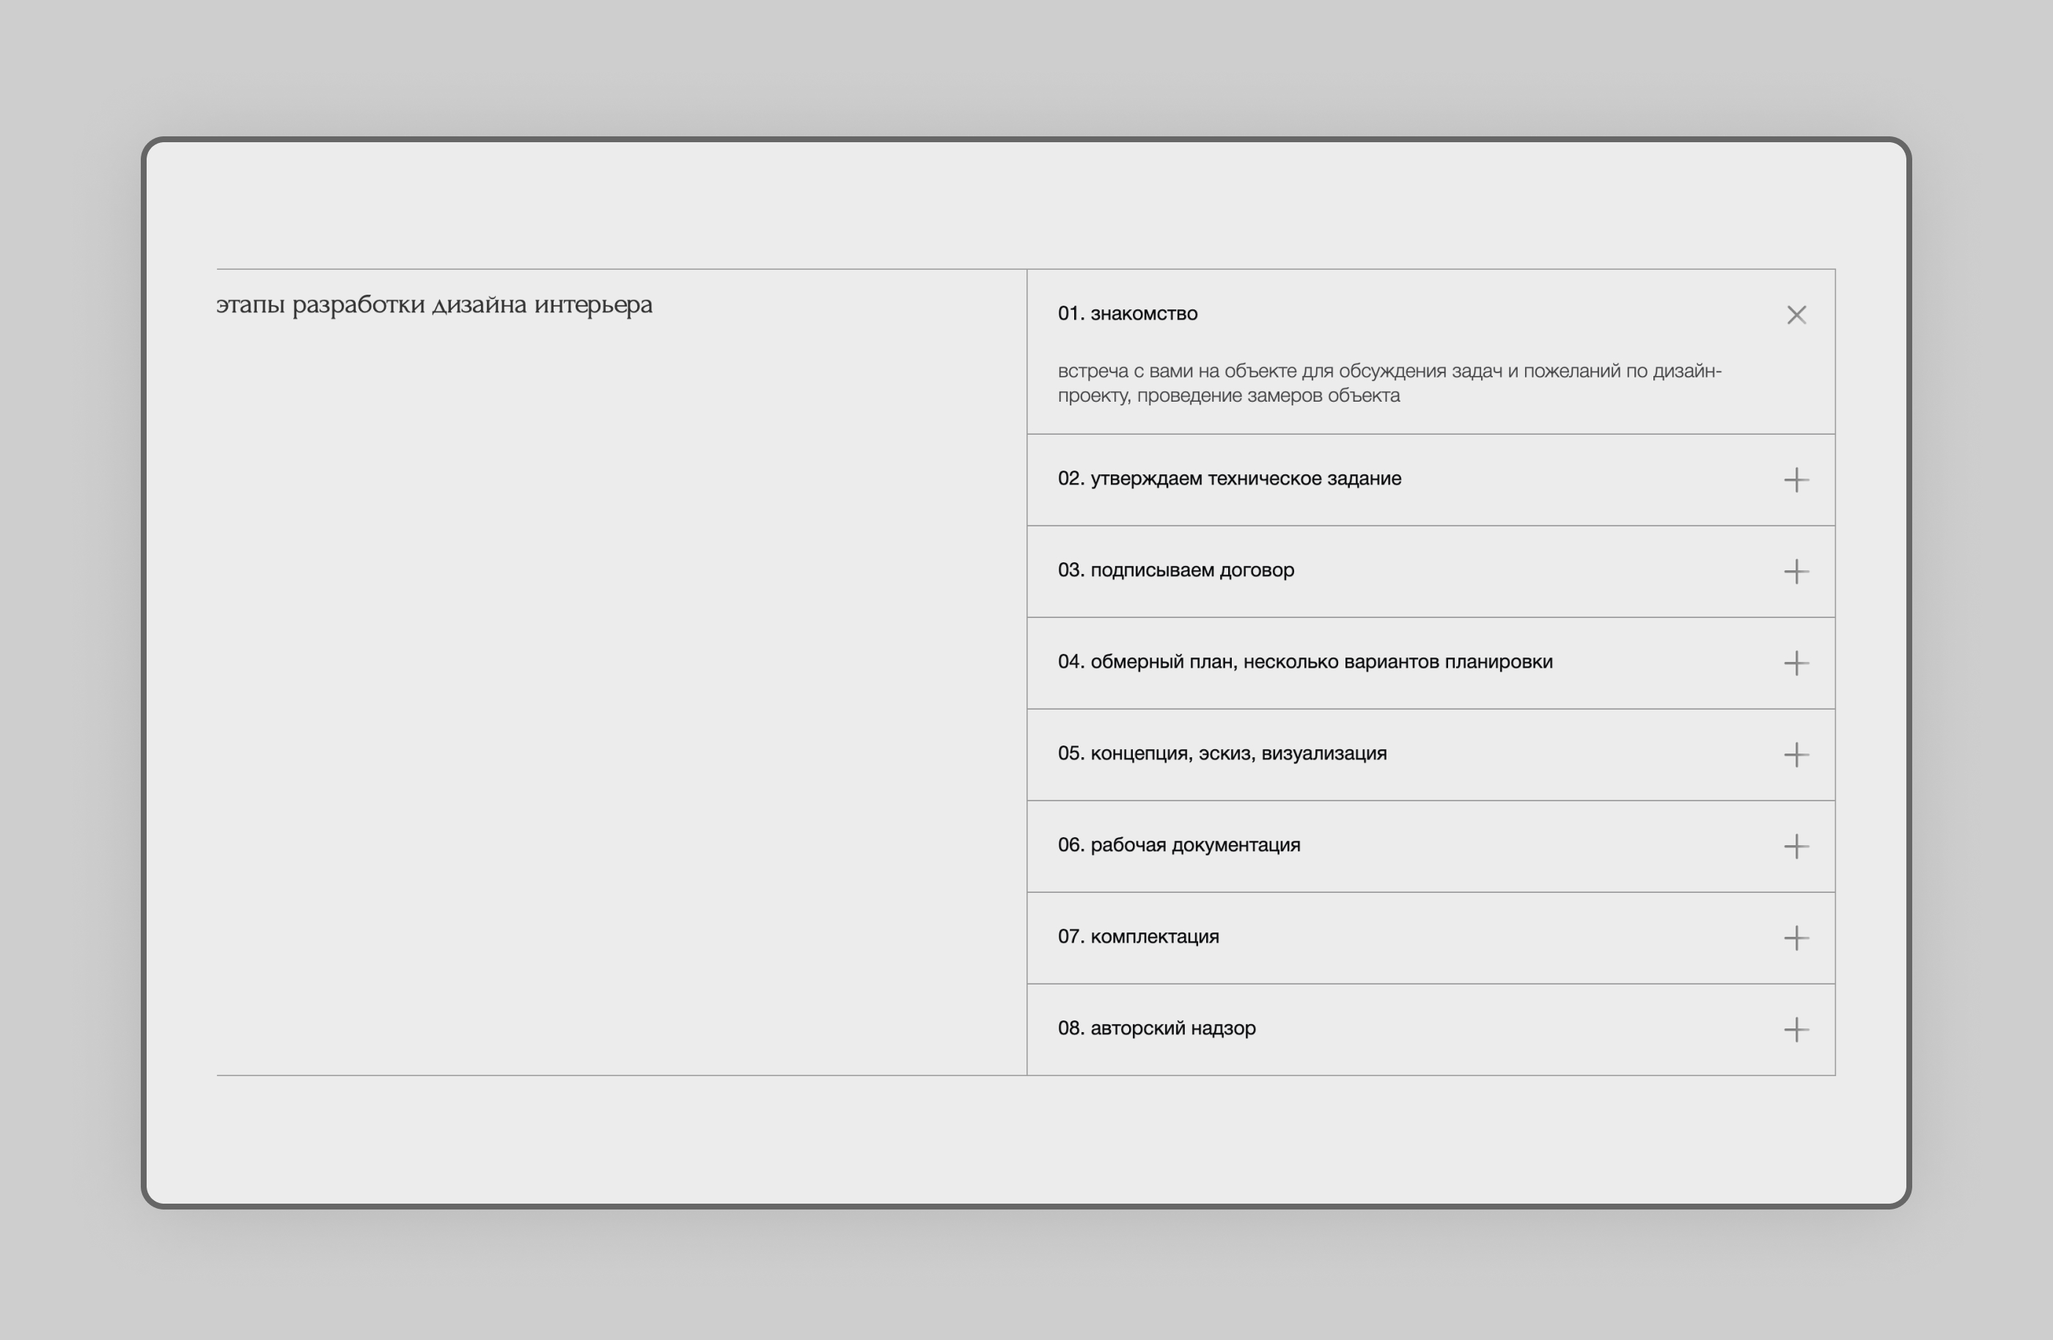This screenshot has height=1340, width=2053.
Task: Open plus icon for 'авторский надзор'
Action: pos(1796,1030)
